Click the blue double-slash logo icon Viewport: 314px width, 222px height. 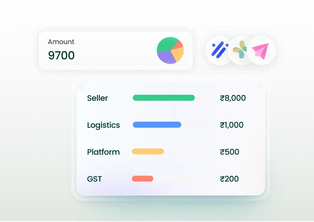point(218,50)
